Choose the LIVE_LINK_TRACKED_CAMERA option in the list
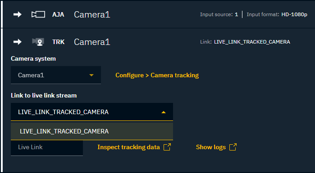The width and height of the screenshot is (315, 173). tap(92, 131)
